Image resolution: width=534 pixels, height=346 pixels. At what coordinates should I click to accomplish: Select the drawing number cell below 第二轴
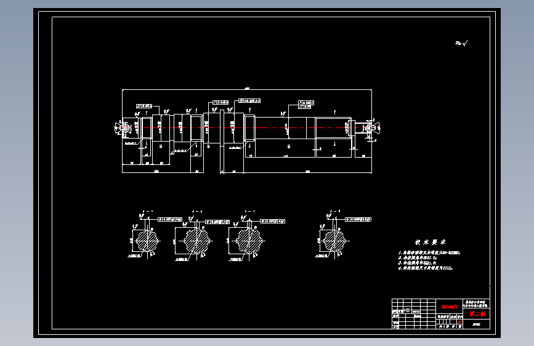tap(476, 324)
